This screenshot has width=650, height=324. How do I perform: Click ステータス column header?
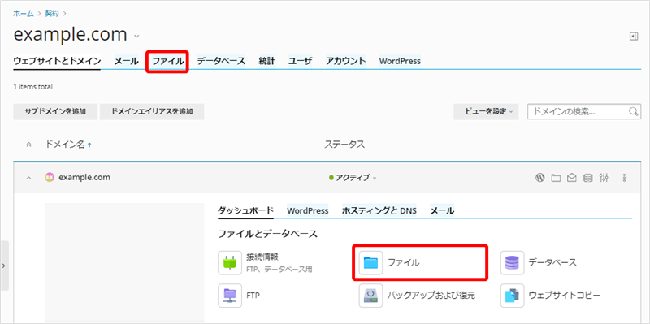click(344, 145)
